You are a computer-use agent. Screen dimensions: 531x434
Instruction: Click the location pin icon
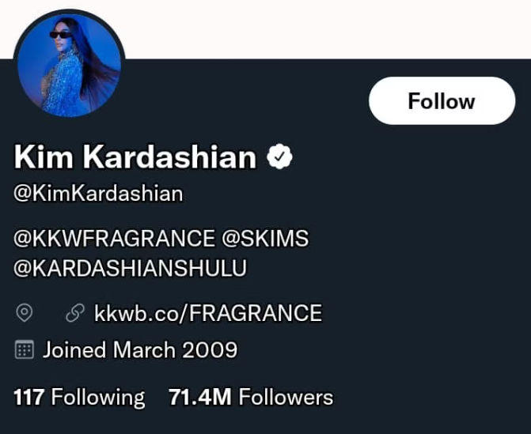(25, 313)
